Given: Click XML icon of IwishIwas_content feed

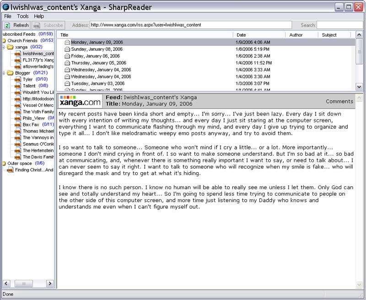Looking at the screenshot, I should click(17, 54).
